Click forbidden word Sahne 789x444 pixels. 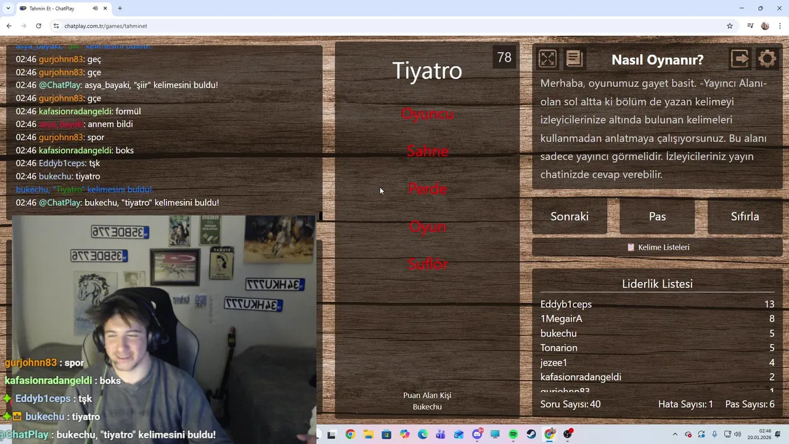click(x=427, y=151)
